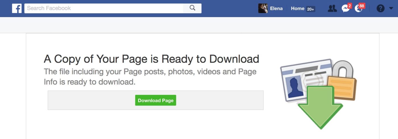Open Messenger messages icon
The image size is (398, 139).
pos(345,9)
